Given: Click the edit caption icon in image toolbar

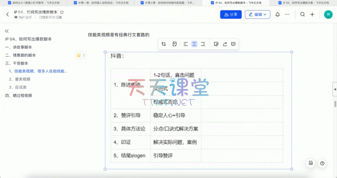Looking at the screenshot, I should coord(175,44).
